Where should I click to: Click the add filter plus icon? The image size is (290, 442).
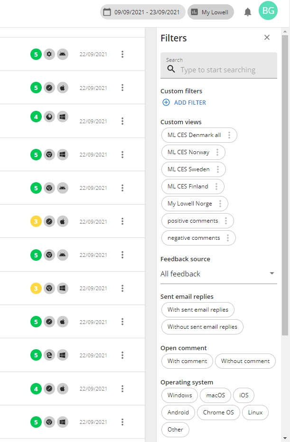tap(166, 102)
